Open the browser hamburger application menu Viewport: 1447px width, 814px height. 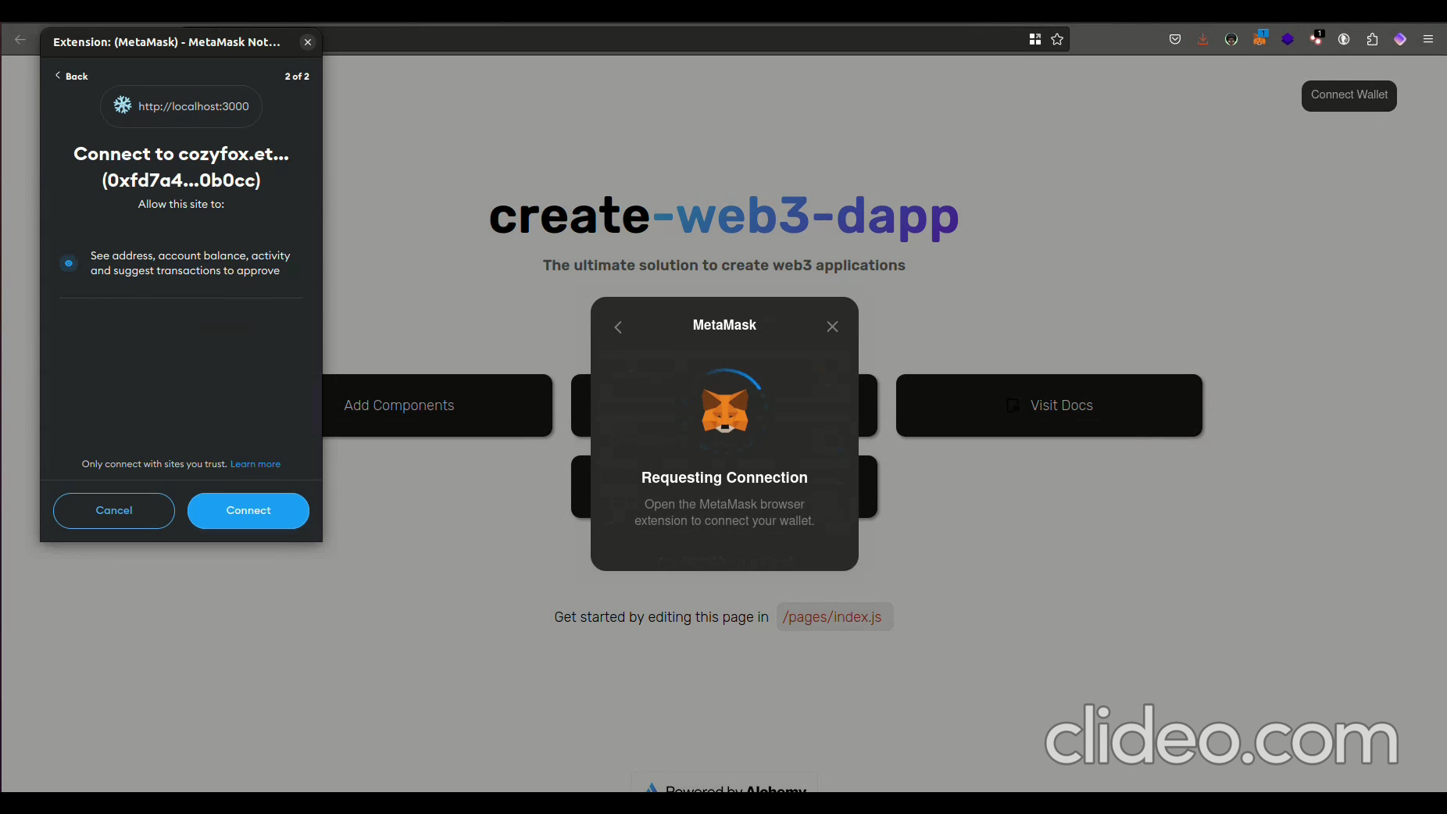point(1428,39)
